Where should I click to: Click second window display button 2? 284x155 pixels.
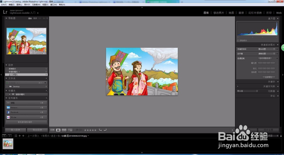click(10, 136)
